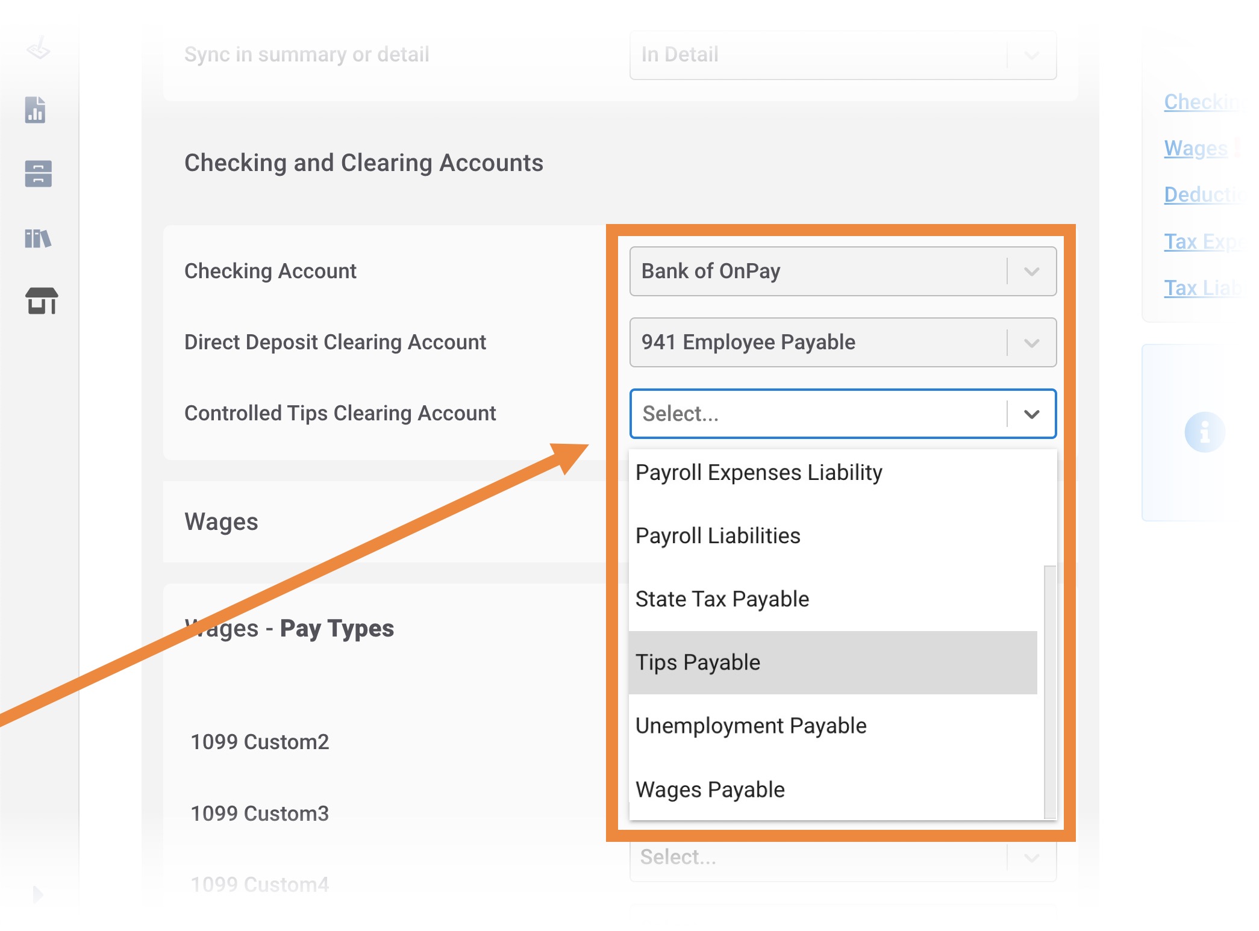Click the faded logo icon atop sidebar
1259x931 pixels.
(39, 49)
